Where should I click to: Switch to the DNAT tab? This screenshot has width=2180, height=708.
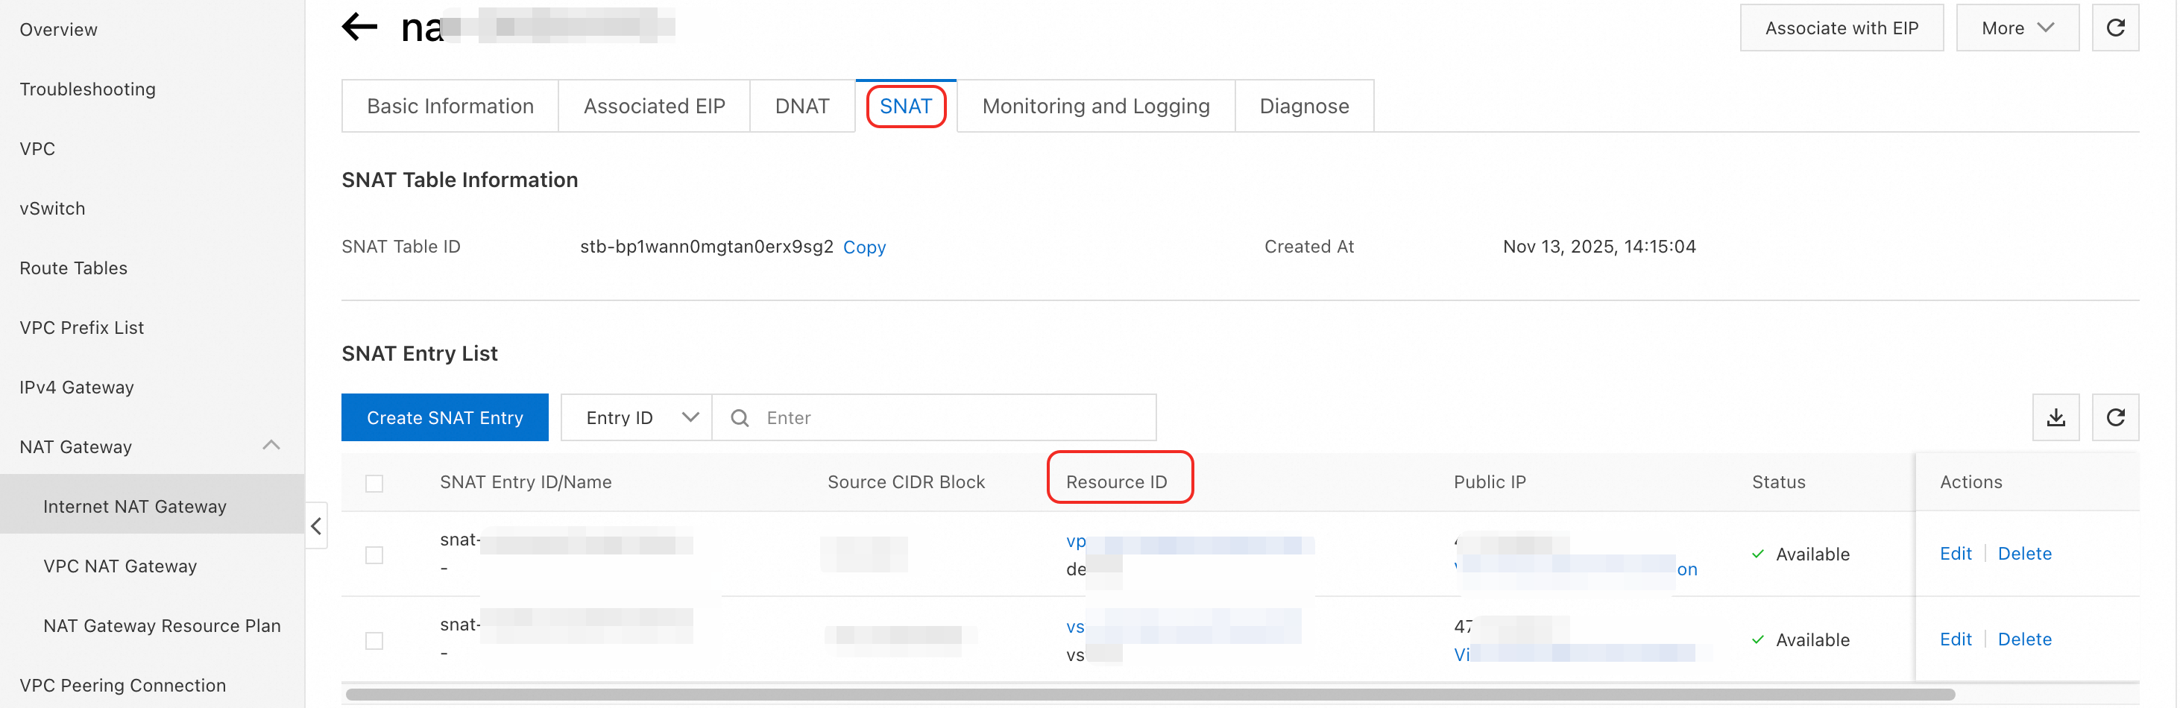[x=801, y=107]
